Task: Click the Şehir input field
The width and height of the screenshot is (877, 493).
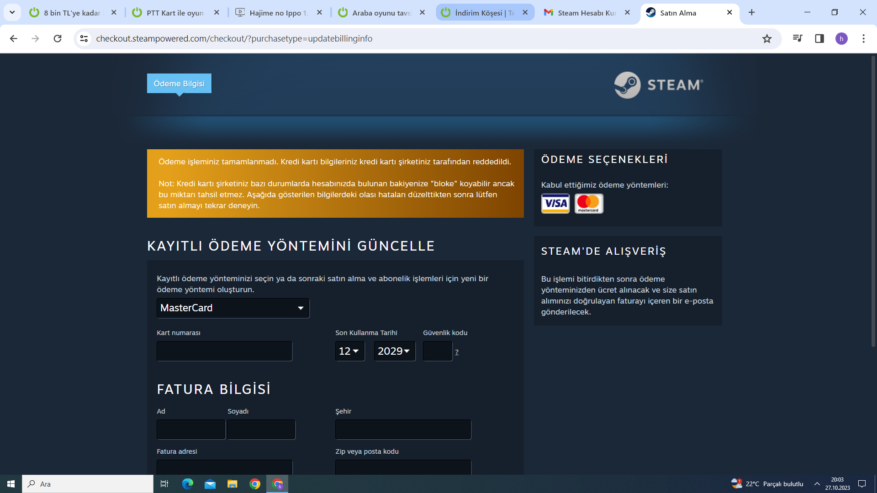Action: (403, 430)
